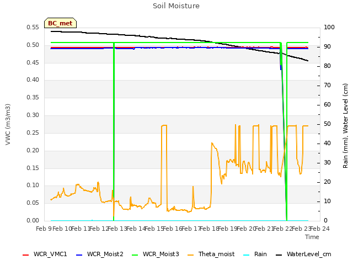Toggle the WCR_Moist2 legend entry
Viewport: 353px width, 265px height.
point(100,254)
